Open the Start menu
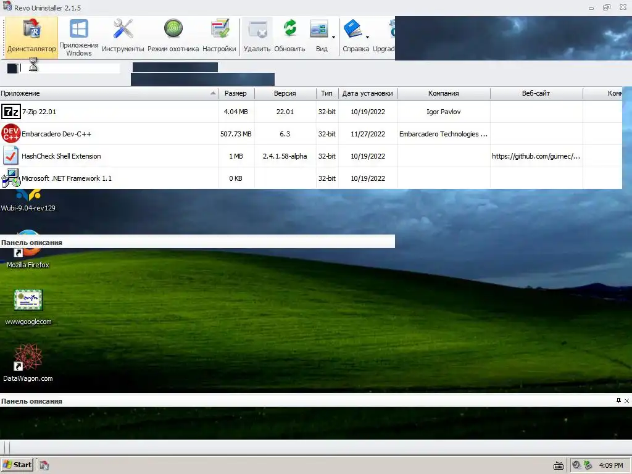 [x=18, y=465]
